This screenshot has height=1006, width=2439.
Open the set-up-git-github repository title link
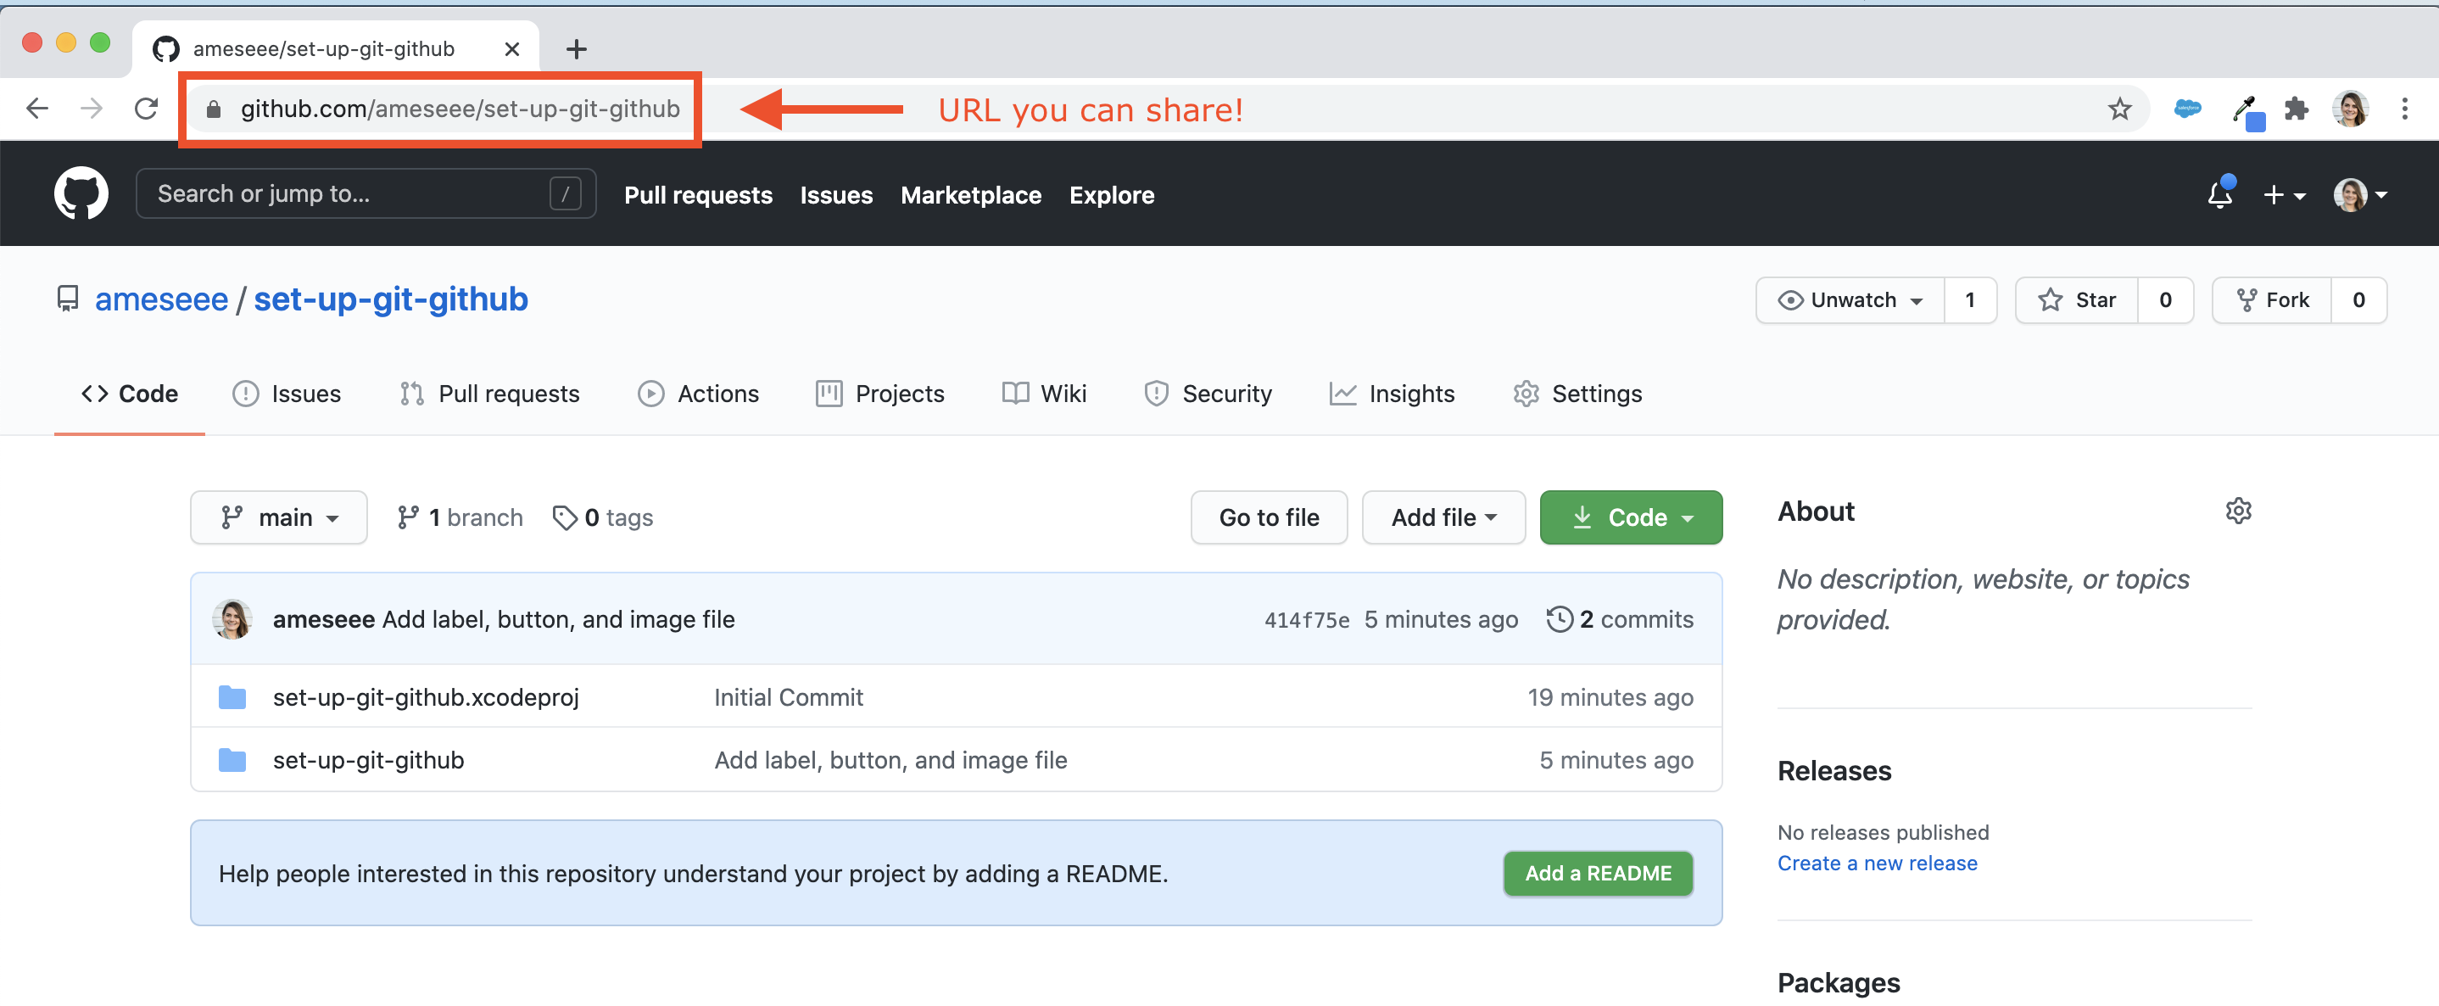point(390,299)
